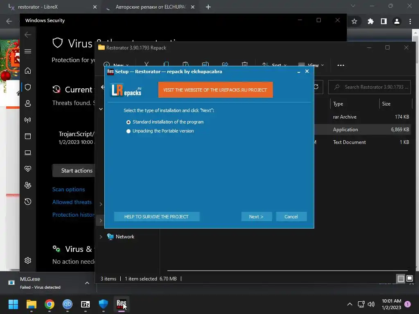This screenshot has width=419, height=314.
Task: Visit the website of the lrepacks.ru project
Action: click(215, 90)
